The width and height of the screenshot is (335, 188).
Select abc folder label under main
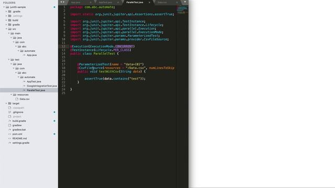[24, 46]
